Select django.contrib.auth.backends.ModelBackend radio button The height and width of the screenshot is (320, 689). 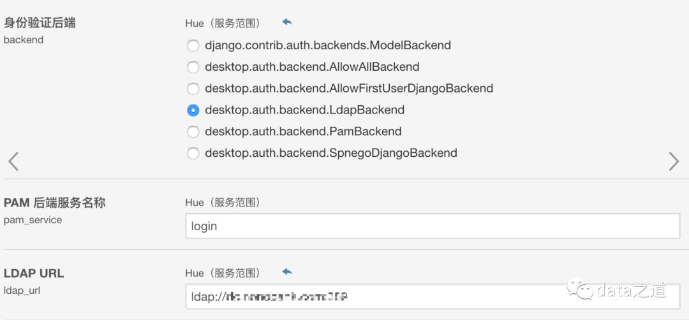(193, 46)
